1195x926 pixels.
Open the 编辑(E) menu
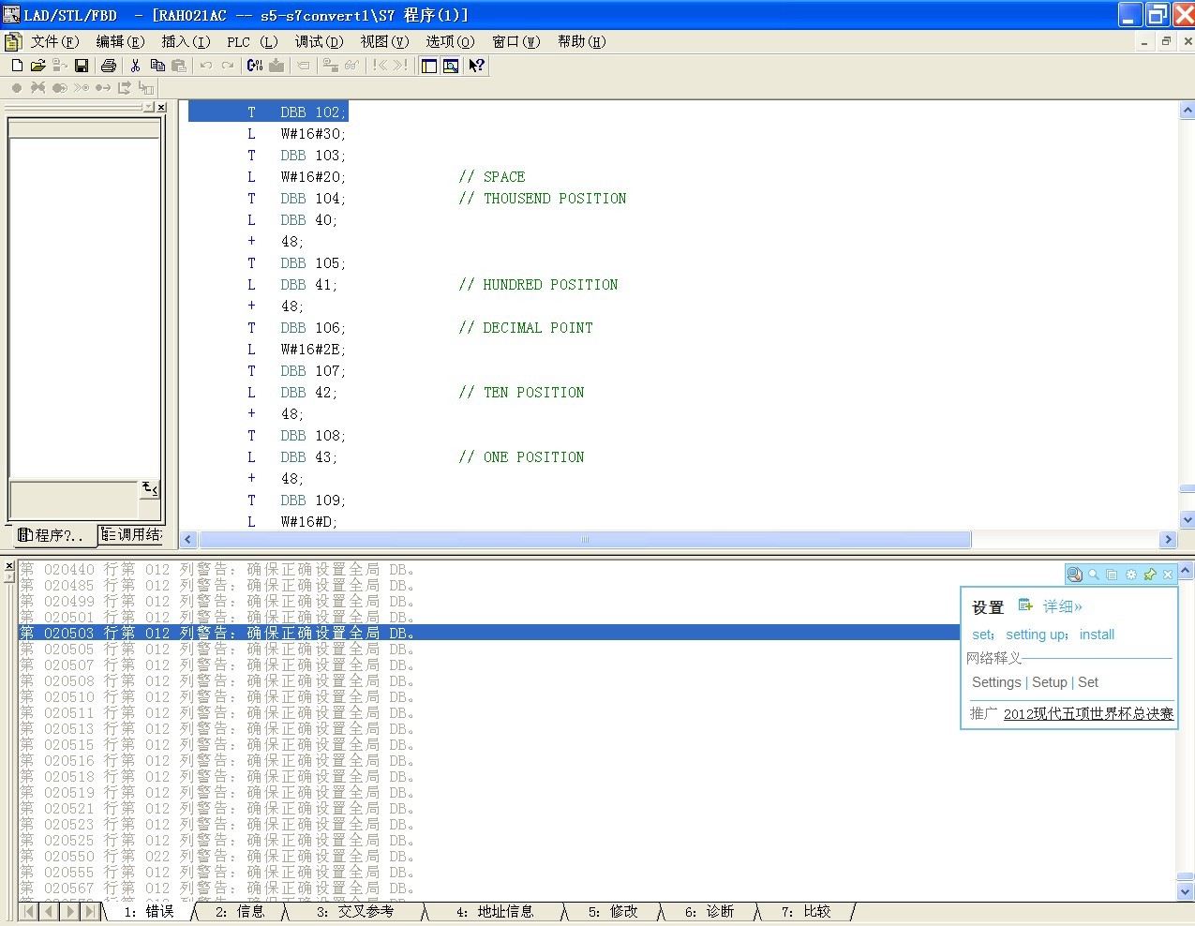pyautogui.click(x=120, y=41)
